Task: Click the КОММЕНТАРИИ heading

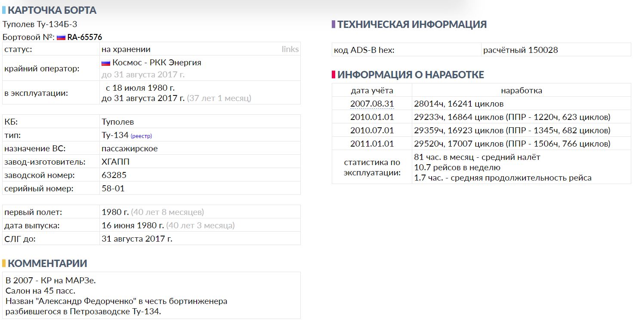Action: click(x=47, y=264)
